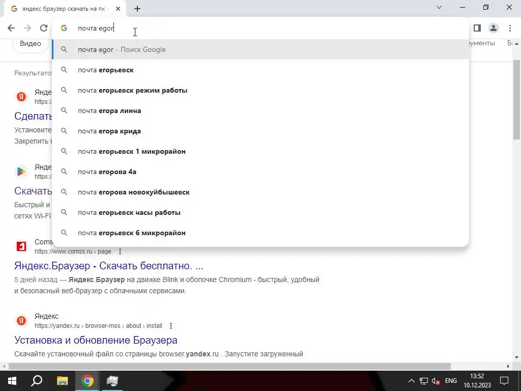Go back using the browser back arrow
The image size is (521, 391).
pyautogui.click(x=11, y=29)
